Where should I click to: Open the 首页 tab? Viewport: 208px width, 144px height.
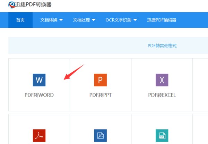point(20,20)
